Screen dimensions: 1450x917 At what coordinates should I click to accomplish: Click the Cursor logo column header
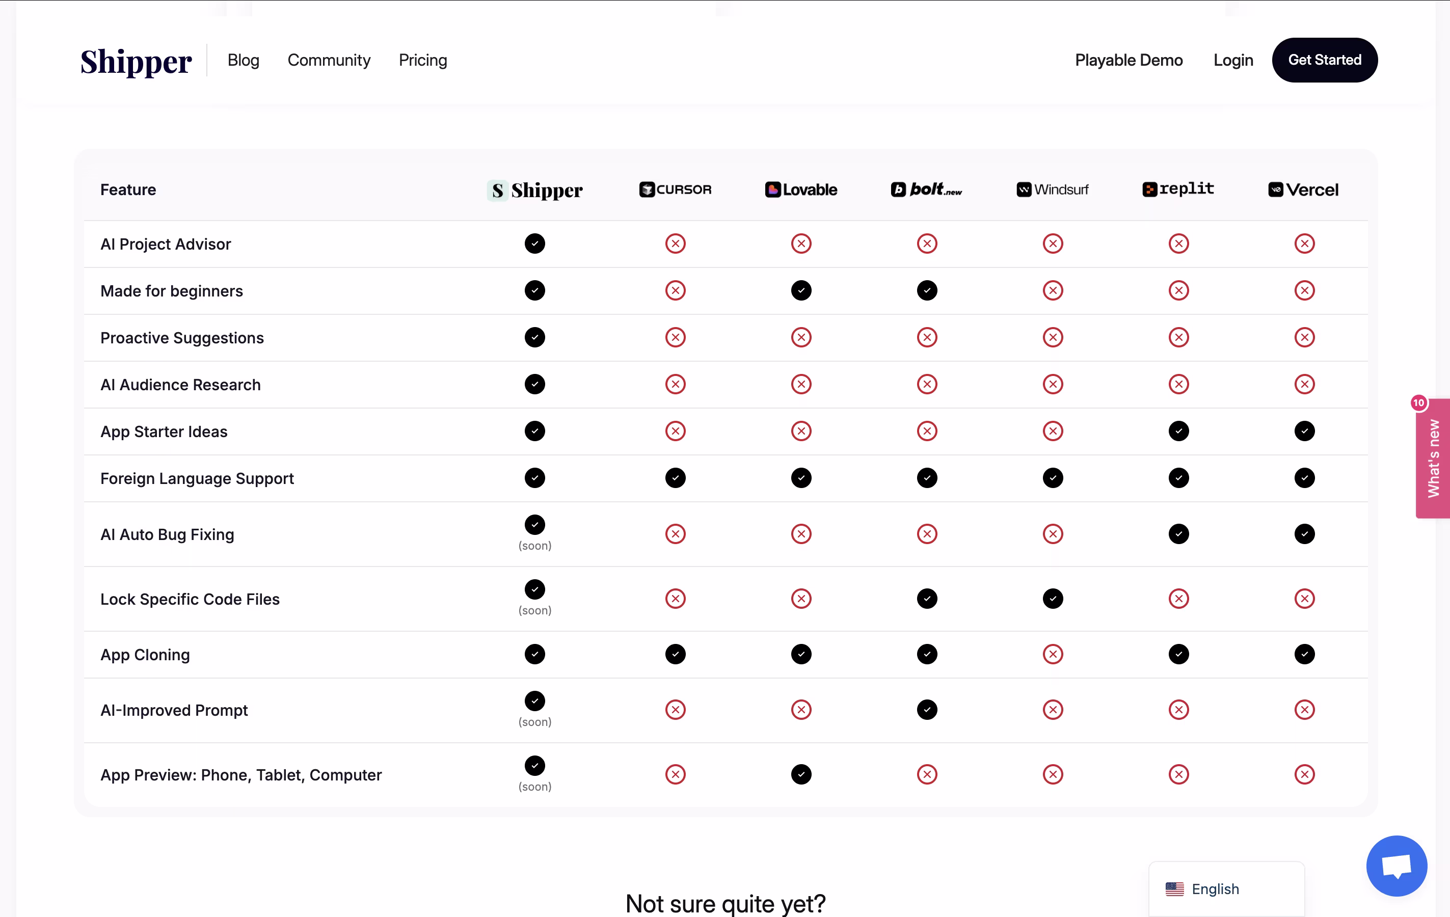pyautogui.click(x=675, y=190)
